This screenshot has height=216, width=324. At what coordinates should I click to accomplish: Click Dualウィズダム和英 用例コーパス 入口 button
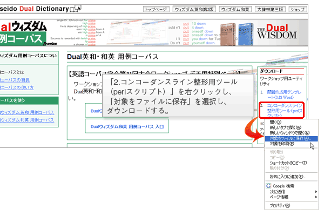pos(127,126)
